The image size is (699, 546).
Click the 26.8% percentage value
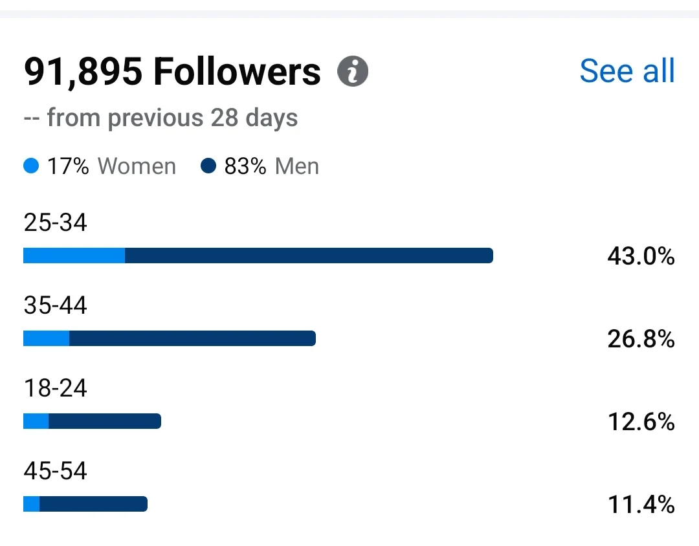(641, 339)
